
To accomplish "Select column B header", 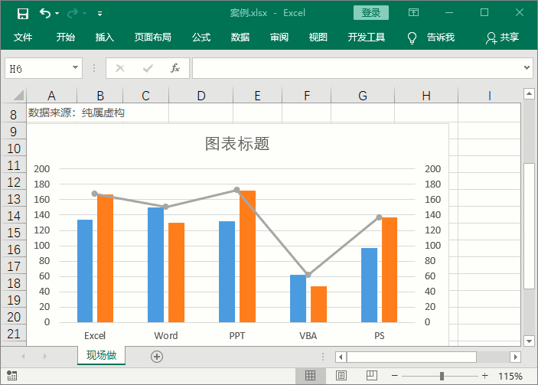I will (99, 96).
